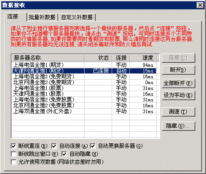Sort by 状态 column header

tap(98, 58)
